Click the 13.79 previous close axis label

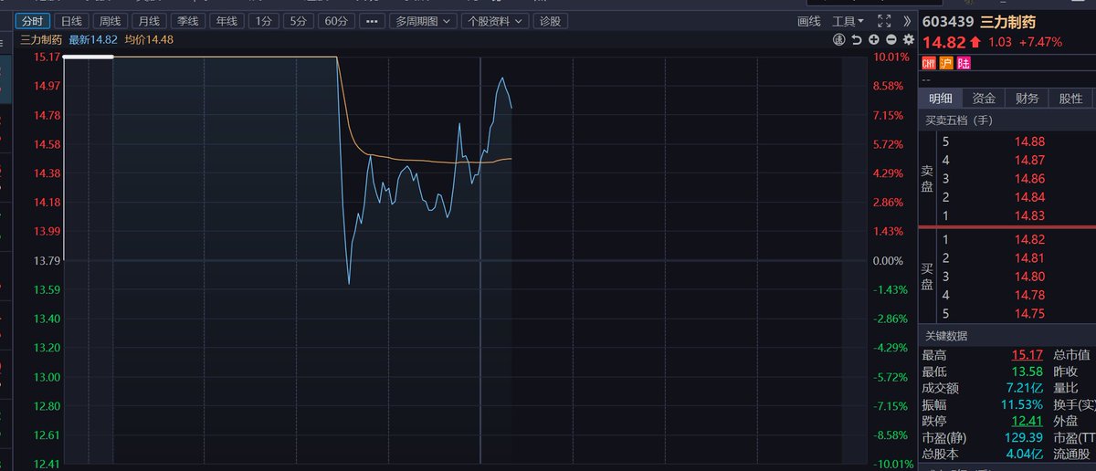(46, 261)
